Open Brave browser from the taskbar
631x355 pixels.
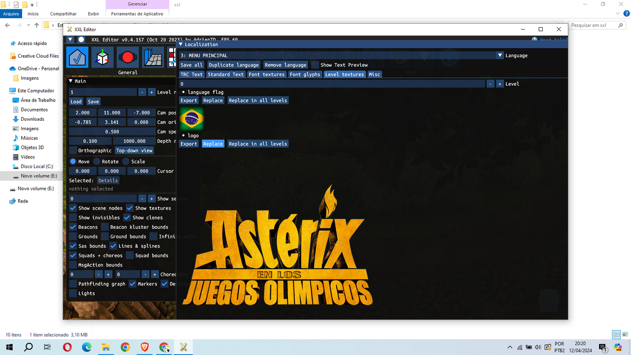(x=144, y=347)
